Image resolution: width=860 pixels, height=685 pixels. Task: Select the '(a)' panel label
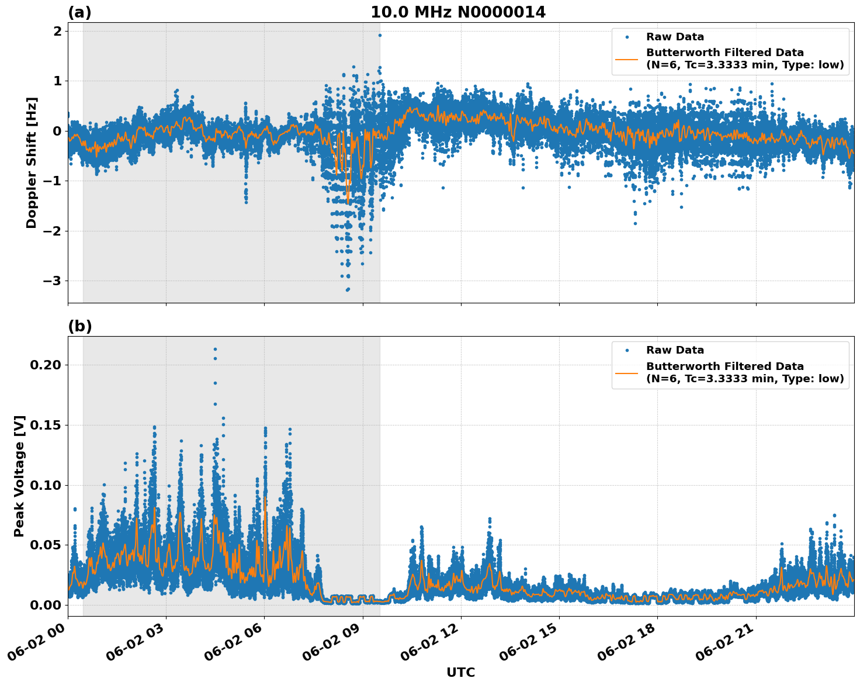click(x=80, y=12)
